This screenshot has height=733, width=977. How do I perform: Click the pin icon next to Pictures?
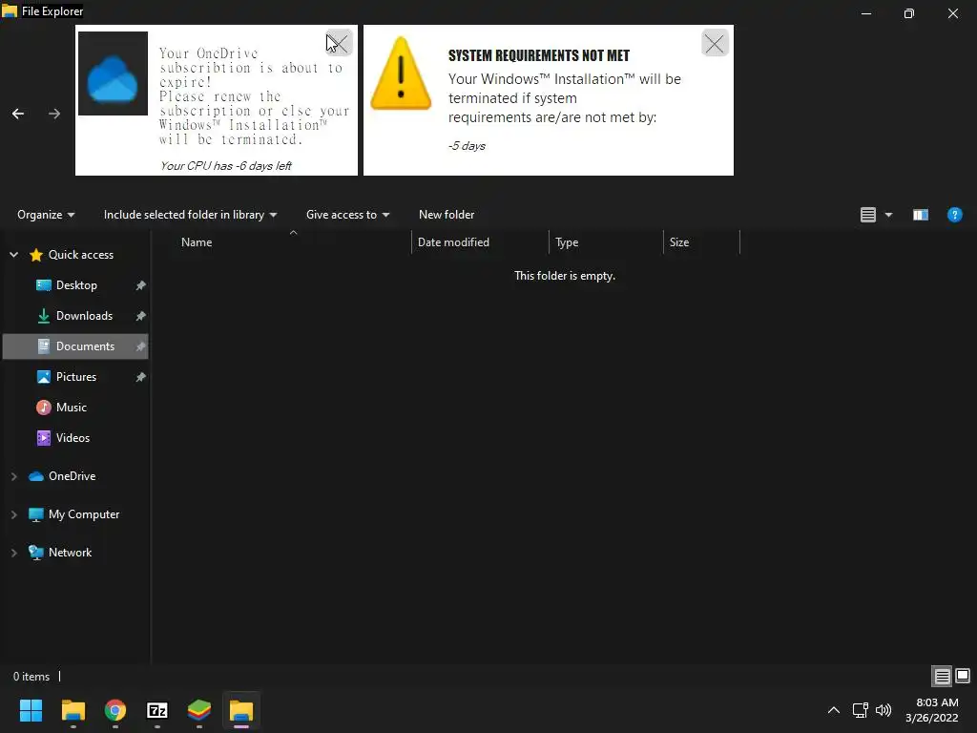tap(141, 377)
